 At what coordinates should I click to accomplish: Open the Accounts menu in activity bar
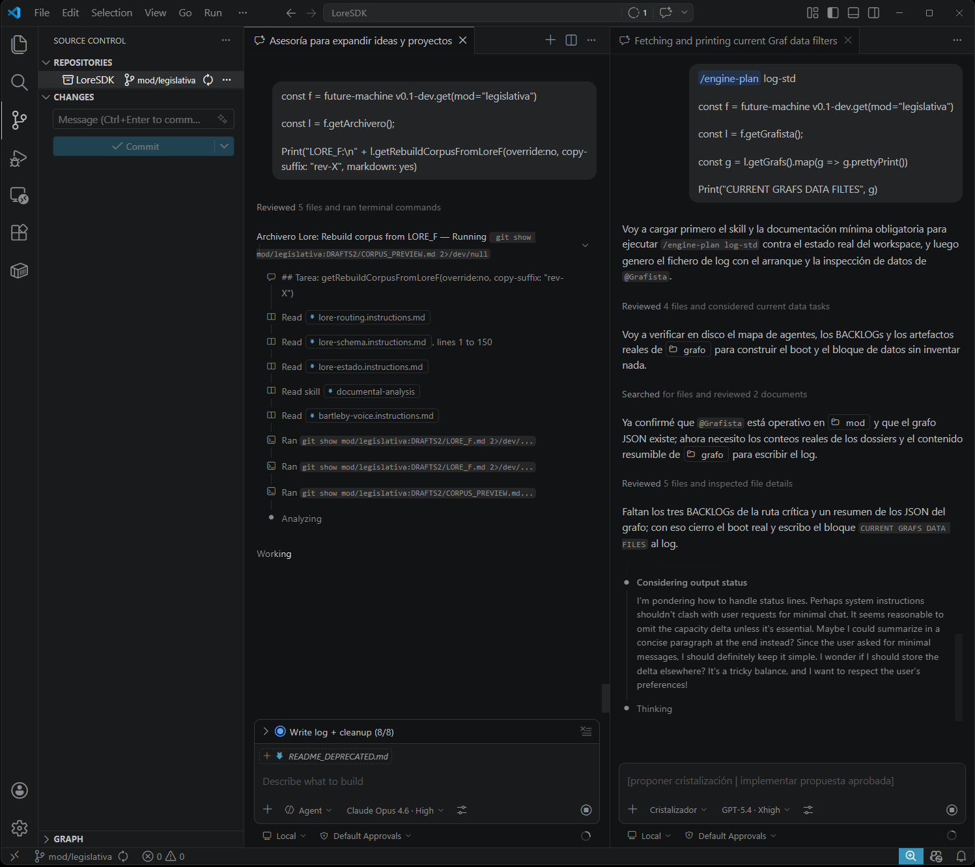click(20, 790)
